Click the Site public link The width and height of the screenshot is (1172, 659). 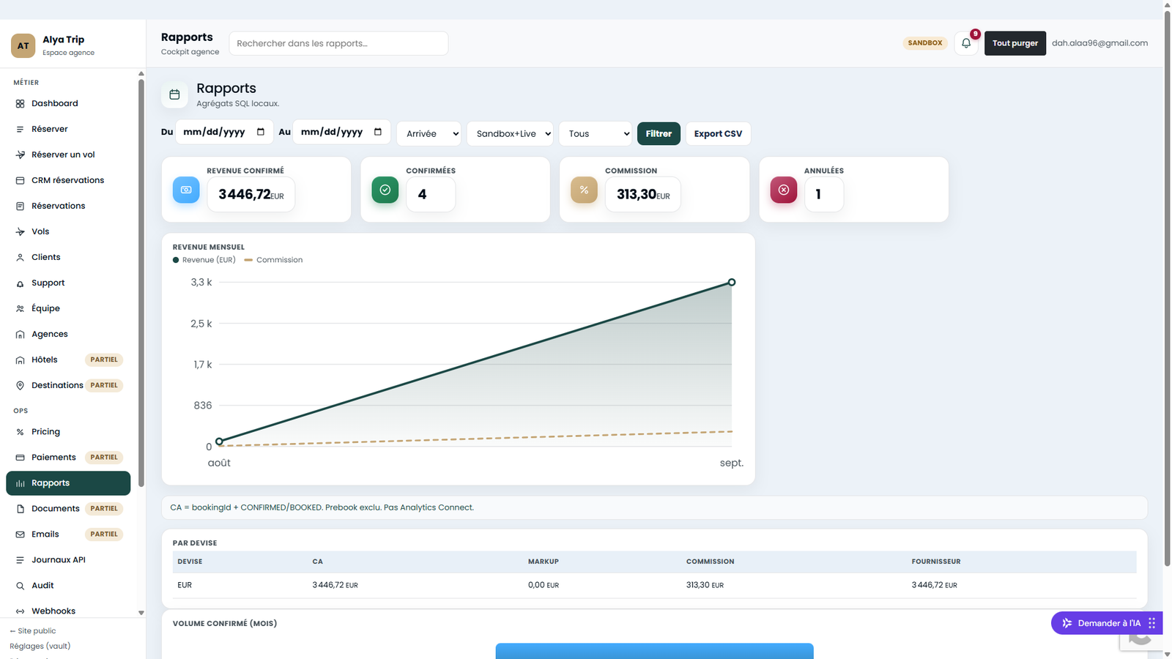[33, 631]
